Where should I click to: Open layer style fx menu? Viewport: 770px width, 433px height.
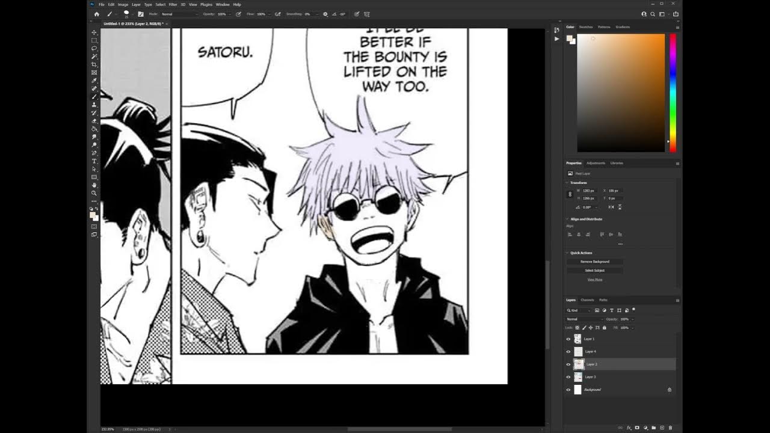coord(629,428)
